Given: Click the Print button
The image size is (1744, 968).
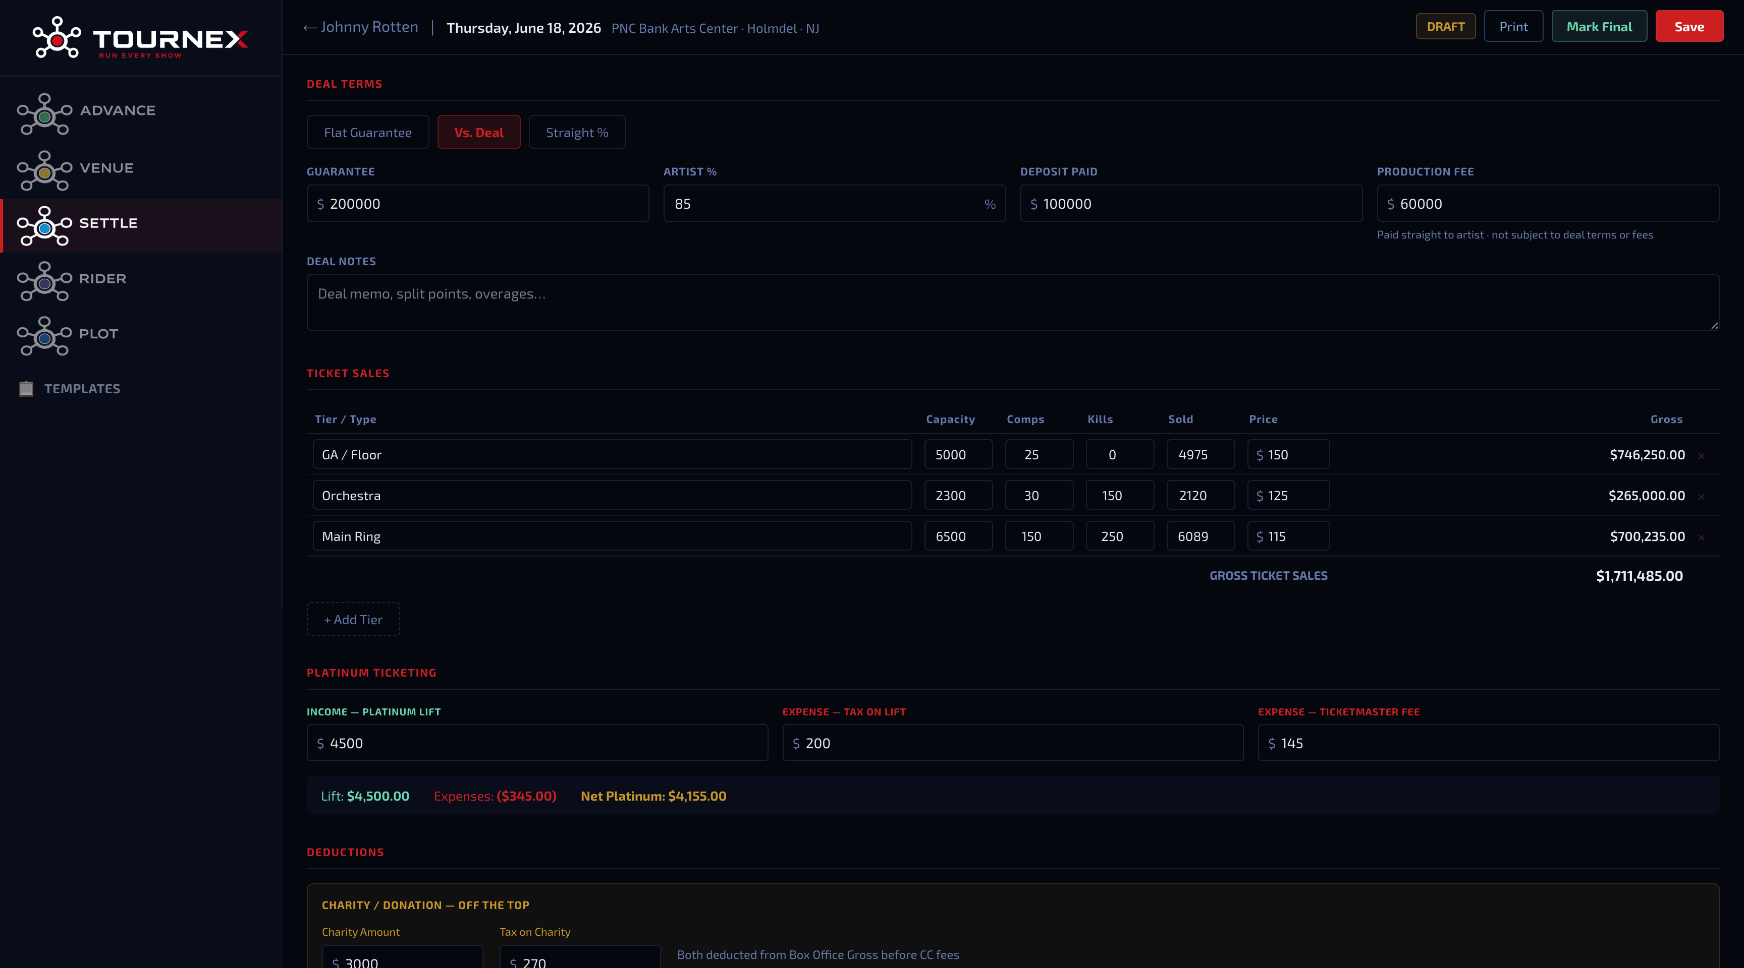Looking at the screenshot, I should click(x=1513, y=26).
